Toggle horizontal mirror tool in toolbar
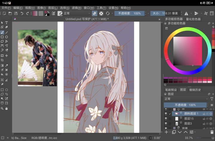Viewport: 215px width, 141px height. click(186, 13)
